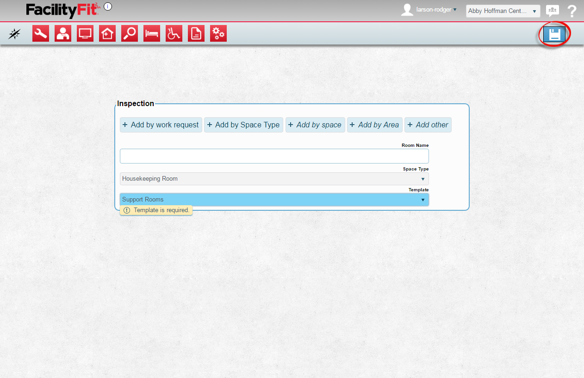Click the group chat bubble icon

click(x=552, y=11)
